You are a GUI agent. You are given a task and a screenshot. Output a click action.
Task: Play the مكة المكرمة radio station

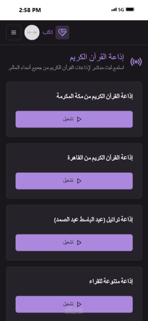74,119
